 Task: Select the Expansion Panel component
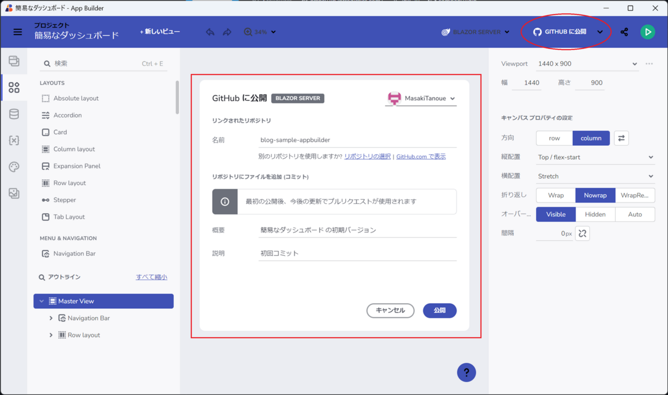pyautogui.click(x=71, y=166)
